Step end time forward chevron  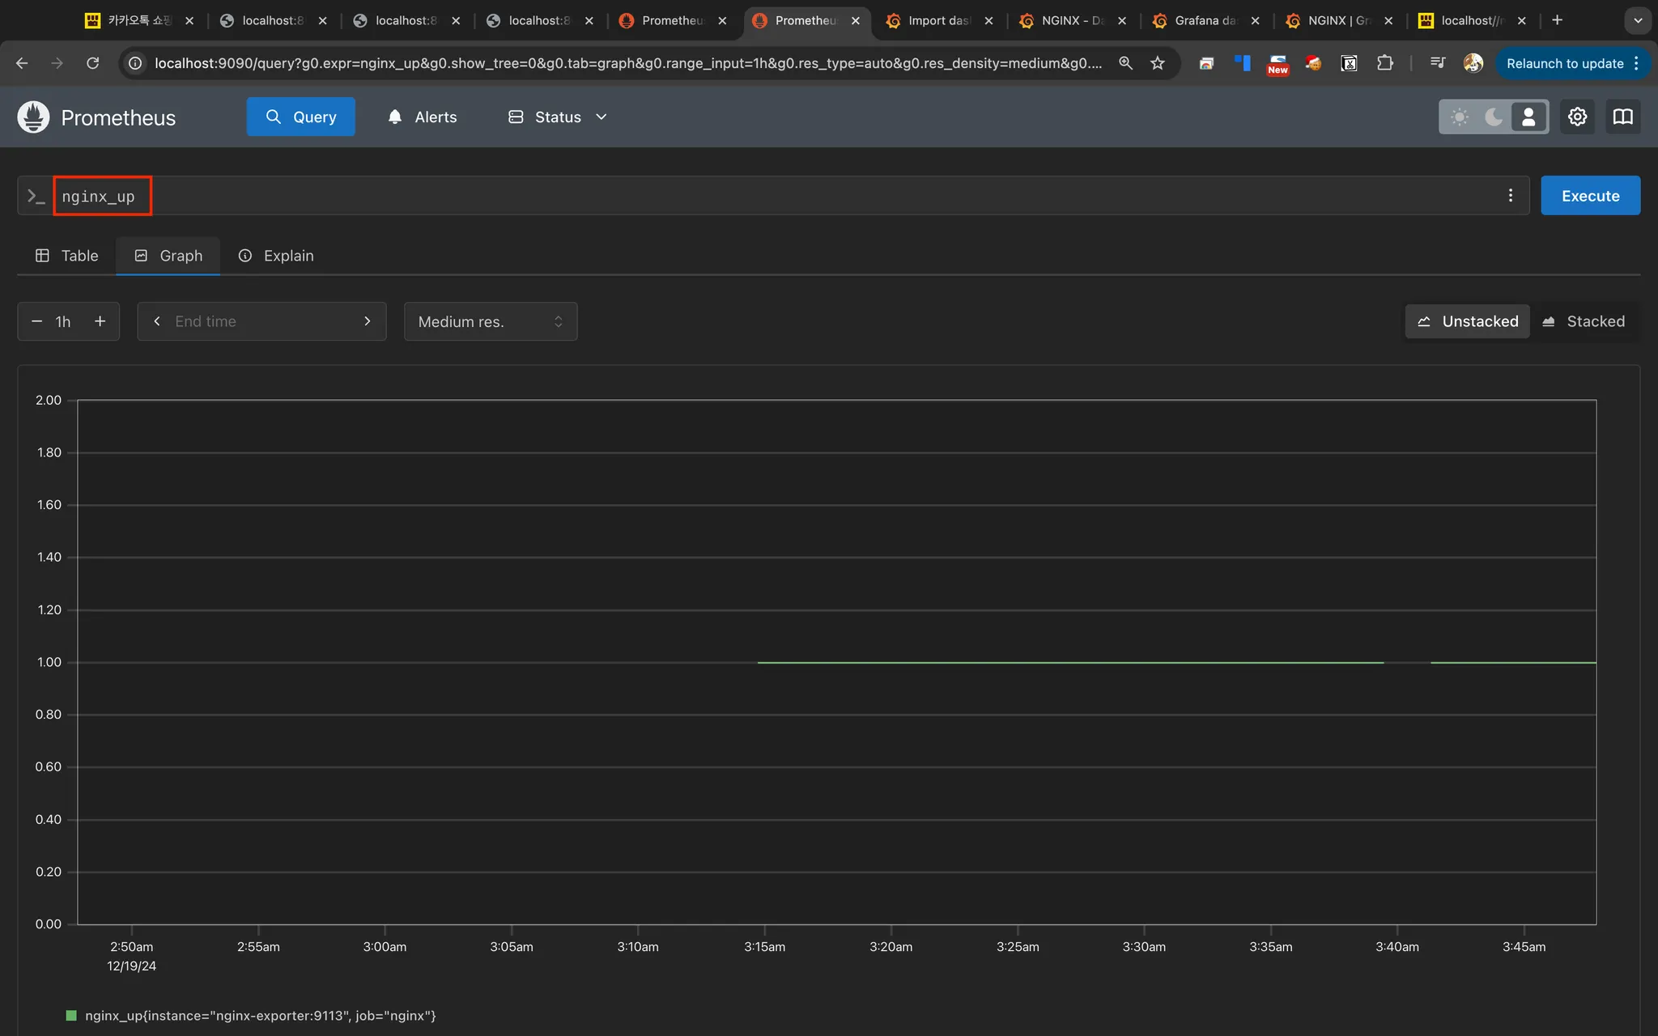(x=367, y=321)
